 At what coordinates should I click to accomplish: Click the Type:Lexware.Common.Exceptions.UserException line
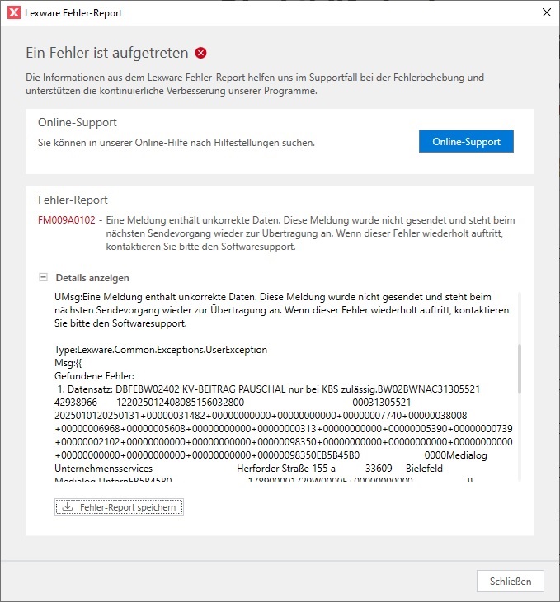(x=161, y=350)
